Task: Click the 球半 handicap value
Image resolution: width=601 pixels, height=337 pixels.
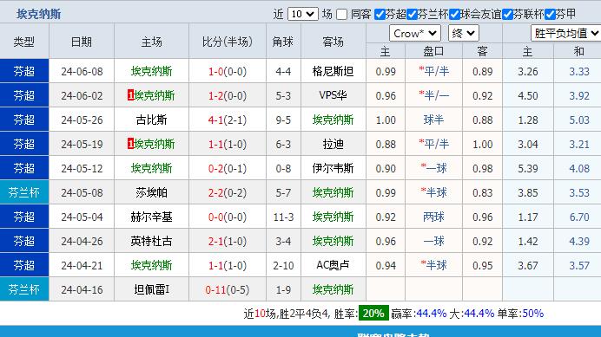Action: 433,120
